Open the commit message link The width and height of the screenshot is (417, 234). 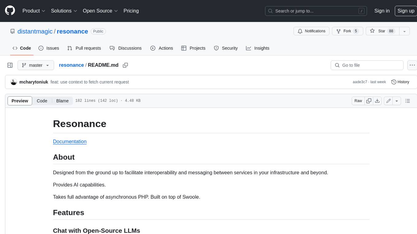(90, 82)
